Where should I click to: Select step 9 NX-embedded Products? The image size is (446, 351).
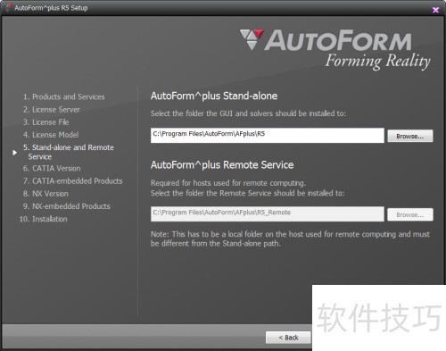[67, 206]
